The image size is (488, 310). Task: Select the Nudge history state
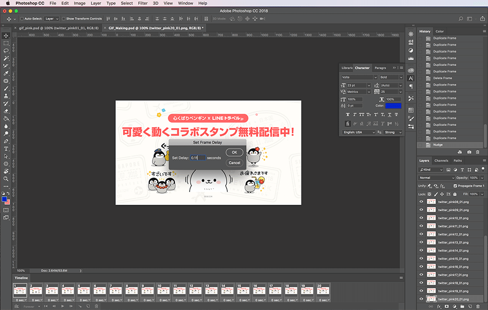click(x=450, y=145)
